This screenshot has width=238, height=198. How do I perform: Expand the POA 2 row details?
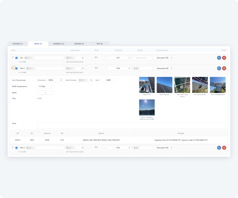13,147
